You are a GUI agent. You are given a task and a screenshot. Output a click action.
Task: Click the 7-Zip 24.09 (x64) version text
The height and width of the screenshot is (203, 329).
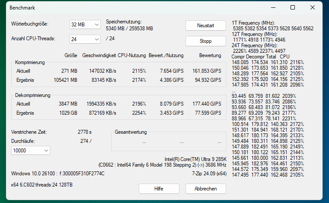click(x=209, y=174)
